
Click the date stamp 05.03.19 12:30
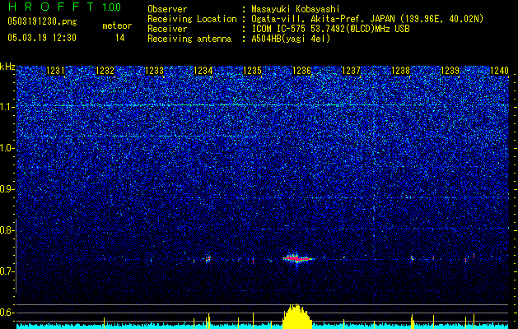pos(42,38)
